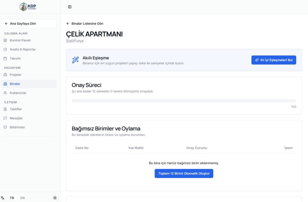This screenshot has height=202, width=308.
Task: Click the Bildirimler bell icon
Action: pyautogui.click(x=5, y=127)
